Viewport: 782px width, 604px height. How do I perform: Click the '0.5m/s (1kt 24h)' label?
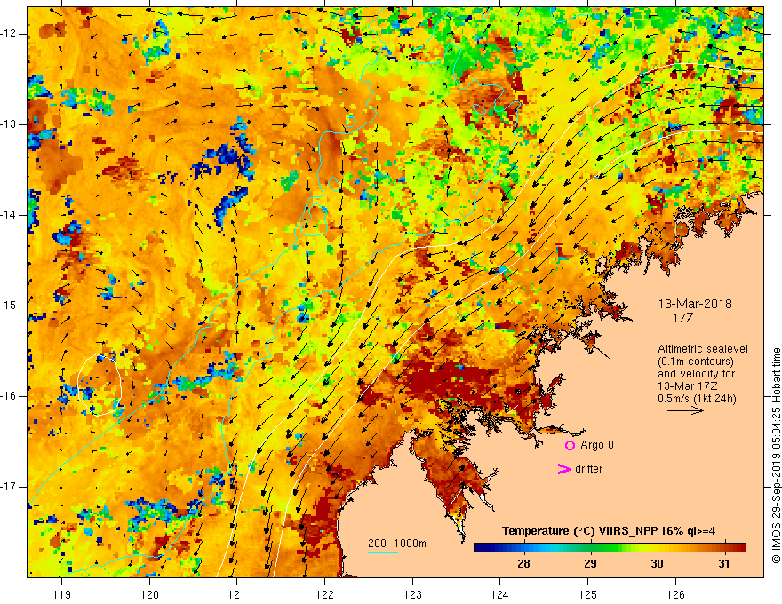click(x=697, y=399)
